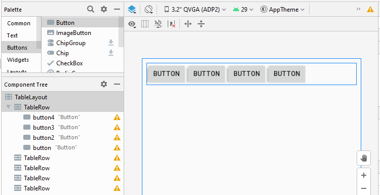Screen dimensions: 380x195
Task: Open the design surface layers selector
Action: (132, 10)
